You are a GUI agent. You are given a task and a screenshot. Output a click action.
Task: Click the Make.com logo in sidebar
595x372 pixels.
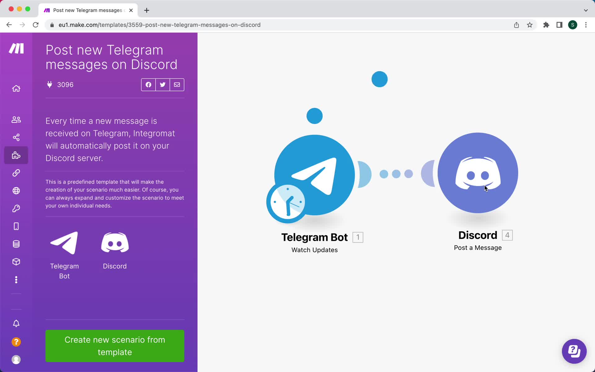click(x=16, y=48)
